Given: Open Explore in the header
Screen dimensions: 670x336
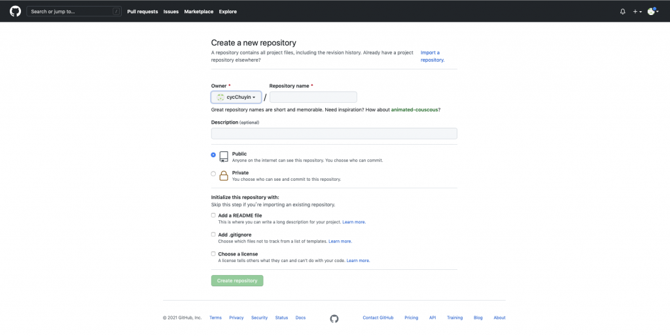Looking at the screenshot, I should pyautogui.click(x=228, y=12).
